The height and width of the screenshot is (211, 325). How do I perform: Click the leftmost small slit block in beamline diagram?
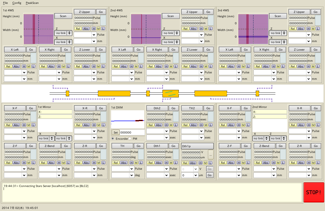click(67, 93)
